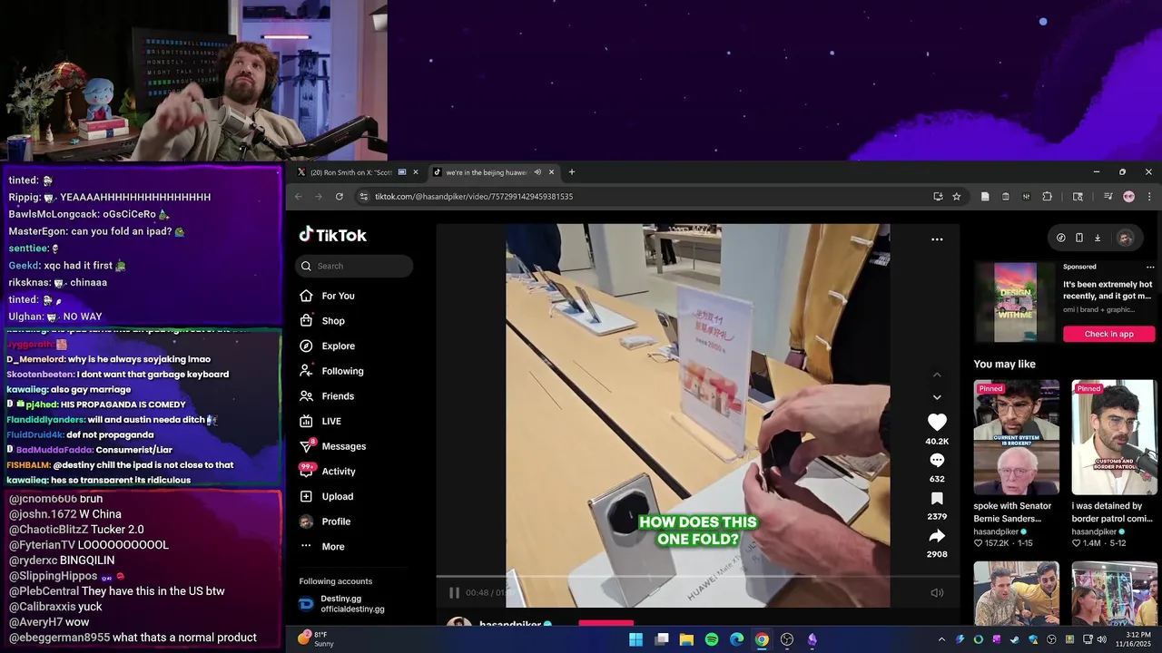Open File Explorer from the taskbar
Screen dimensions: 1162x653
(x=686, y=639)
